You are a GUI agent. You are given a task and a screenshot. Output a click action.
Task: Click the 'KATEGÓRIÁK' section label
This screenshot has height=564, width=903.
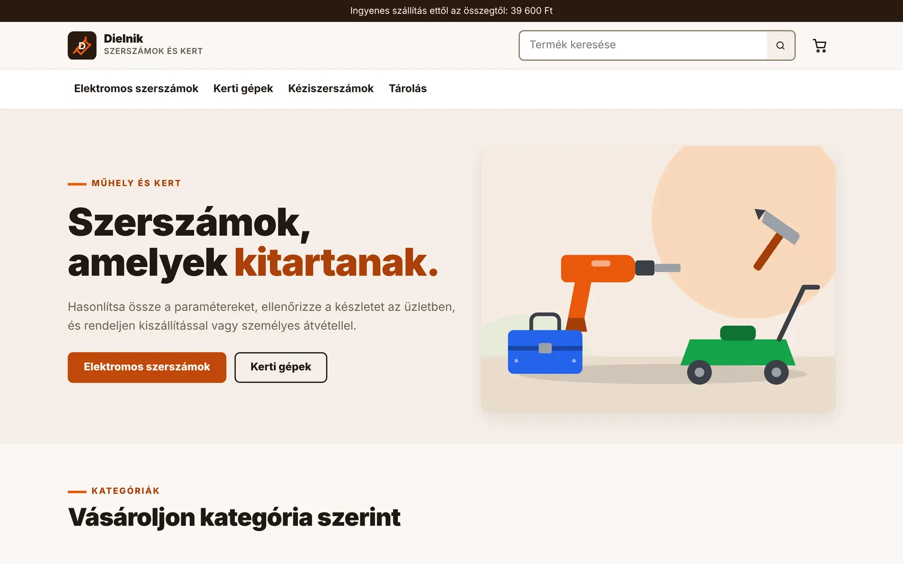(125, 491)
